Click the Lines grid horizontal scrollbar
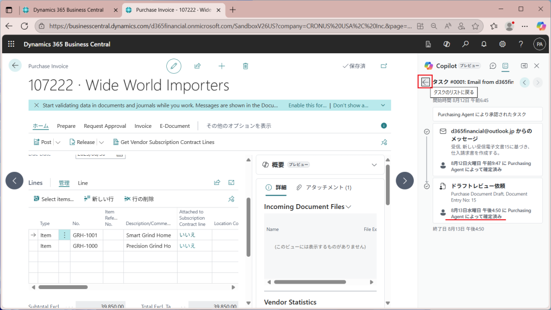 [63, 287]
